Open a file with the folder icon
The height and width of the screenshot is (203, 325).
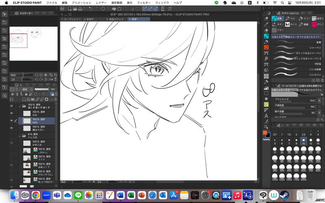click(75, 9)
